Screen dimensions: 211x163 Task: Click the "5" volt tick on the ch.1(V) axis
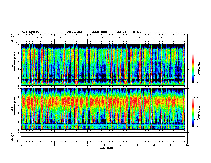(18, 34)
